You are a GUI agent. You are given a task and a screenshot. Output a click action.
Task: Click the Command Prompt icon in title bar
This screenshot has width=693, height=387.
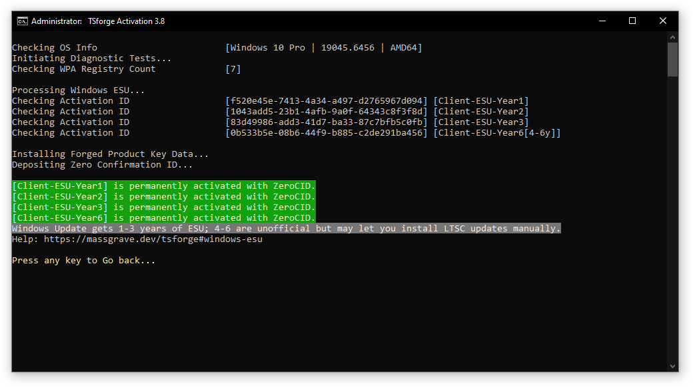pyautogui.click(x=22, y=21)
